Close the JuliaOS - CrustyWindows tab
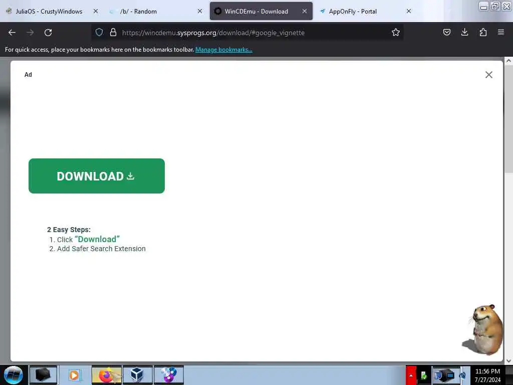The height and width of the screenshot is (385, 513). 96,11
